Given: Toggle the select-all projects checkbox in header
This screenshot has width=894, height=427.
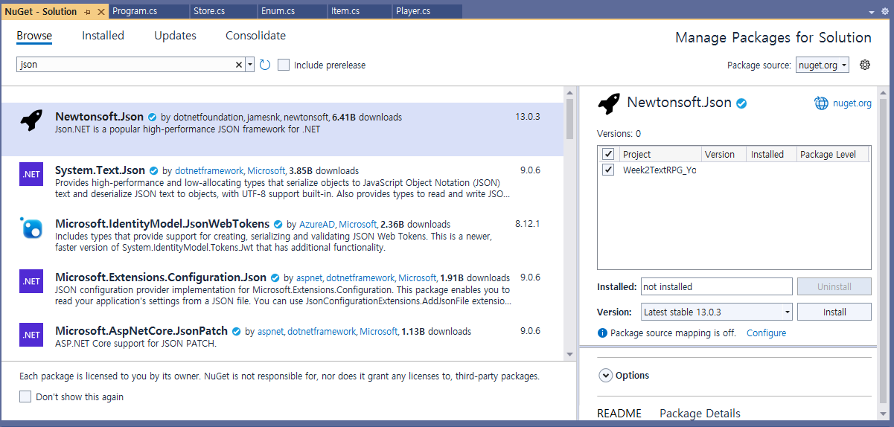Looking at the screenshot, I should click(x=608, y=154).
